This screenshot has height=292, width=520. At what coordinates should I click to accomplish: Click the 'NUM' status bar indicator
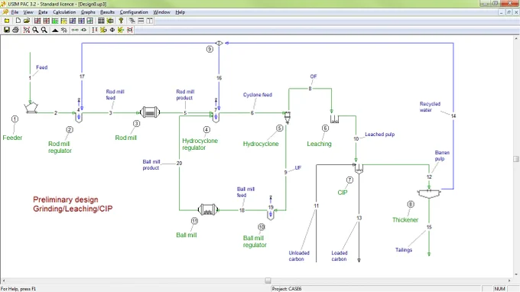(x=499, y=289)
